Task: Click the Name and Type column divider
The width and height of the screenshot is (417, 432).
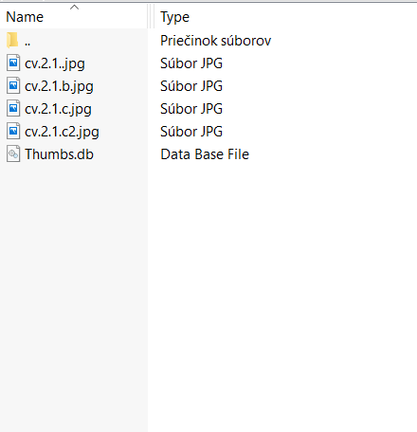Action: (x=151, y=16)
